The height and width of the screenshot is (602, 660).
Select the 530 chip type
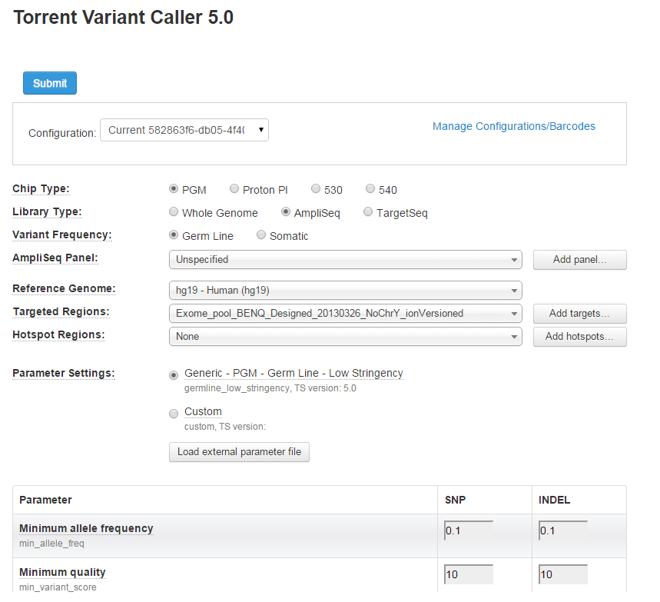(316, 188)
